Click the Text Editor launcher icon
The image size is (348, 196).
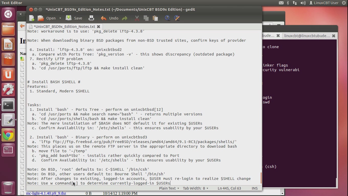click(8, 120)
